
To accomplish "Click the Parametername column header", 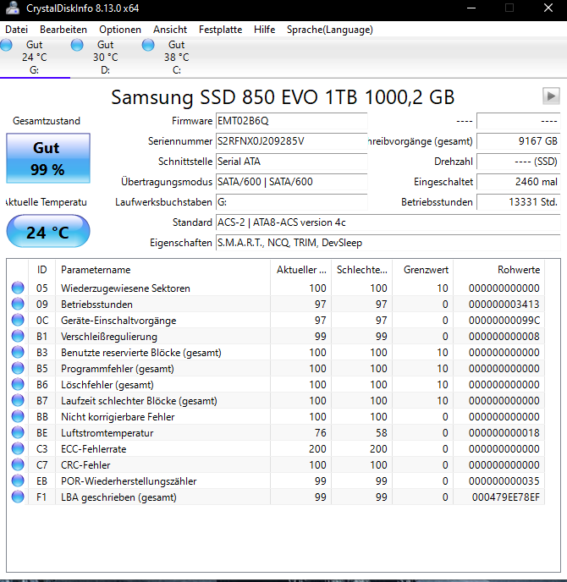I will [162, 270].
